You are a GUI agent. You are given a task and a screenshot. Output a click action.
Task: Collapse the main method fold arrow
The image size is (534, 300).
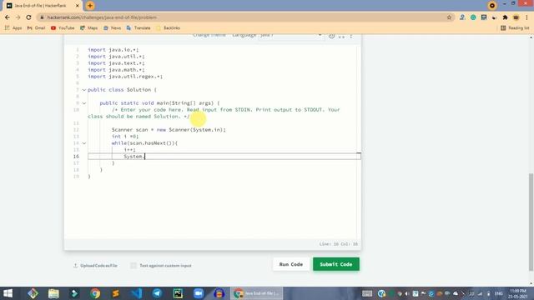[84, 103]
